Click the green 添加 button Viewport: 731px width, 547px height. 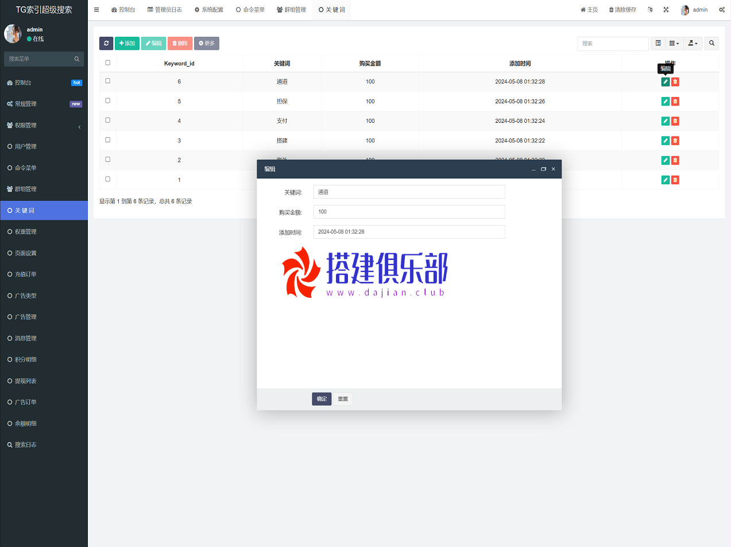(x=127, y=43)
